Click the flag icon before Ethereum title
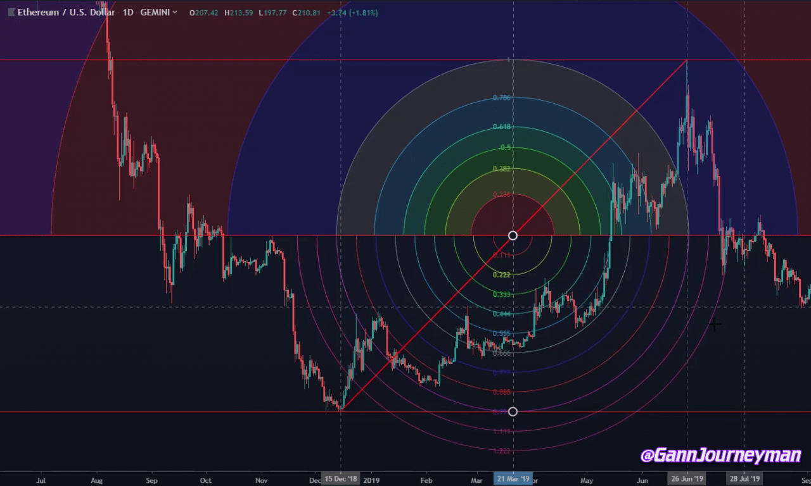 11,12
